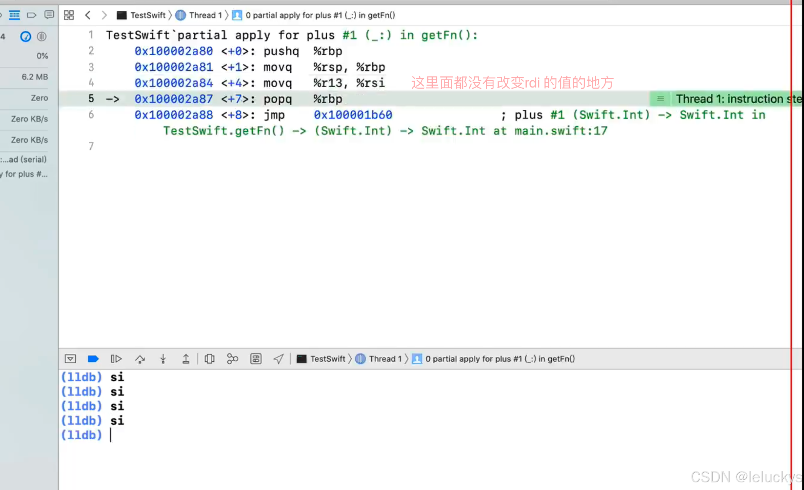Open the related items grid menu
Image resolution: width=804 pixels, height=490 pixels.
point(69,15)
